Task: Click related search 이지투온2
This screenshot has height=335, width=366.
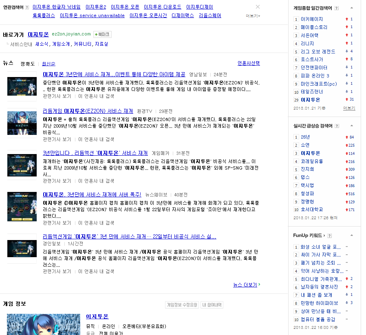Action: pyautogui.click(x=96, y=7)
